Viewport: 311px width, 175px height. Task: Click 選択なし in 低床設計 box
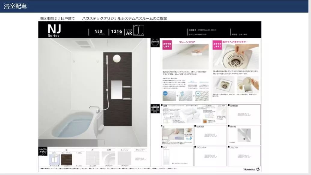tap(211, 135)
